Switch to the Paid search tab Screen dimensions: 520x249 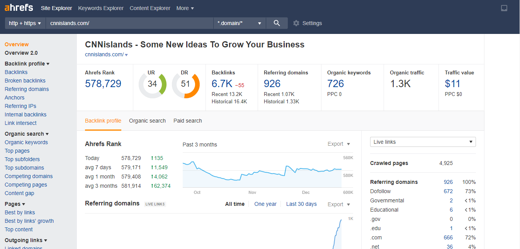click(187, 121)
